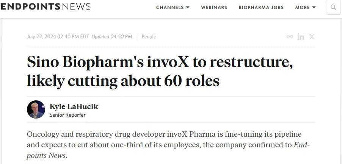Image resolution: width=342 pixels, height=164 pixels.
Task: Open the Endpoints News home logo
Action: click(45, 7)
